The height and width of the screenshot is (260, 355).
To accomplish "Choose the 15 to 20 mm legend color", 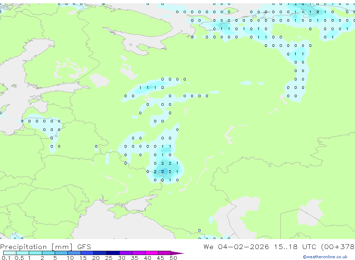I will click(x=87, y=253).
